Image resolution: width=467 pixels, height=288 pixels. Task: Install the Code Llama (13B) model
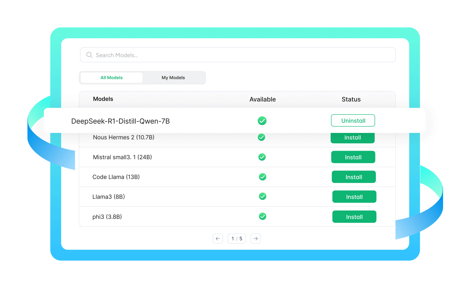coord(353,177)
